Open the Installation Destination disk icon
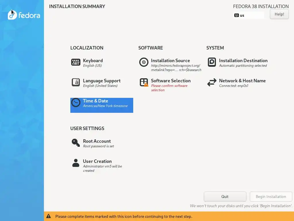This screenshot has width=294, height=221. point(212,62)
